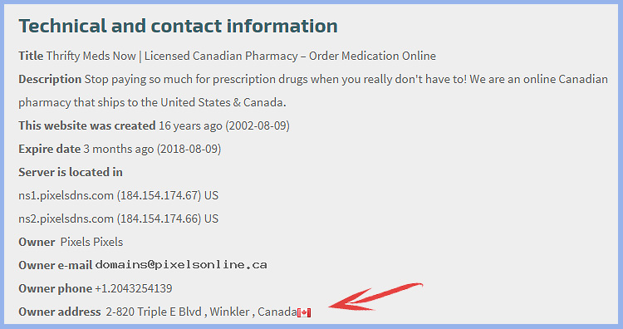Select the Technical and contact information heading

tap(178, 26)
